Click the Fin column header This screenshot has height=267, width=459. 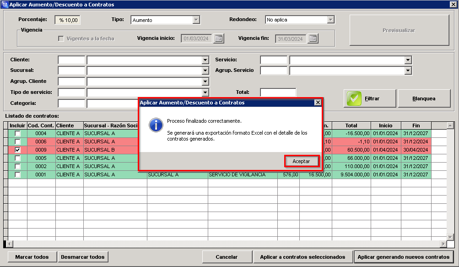point(416,125)
